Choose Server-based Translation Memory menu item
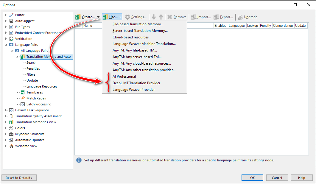This screenshot has height=184, width=316. pyautogui.click(x=144, y=31)
